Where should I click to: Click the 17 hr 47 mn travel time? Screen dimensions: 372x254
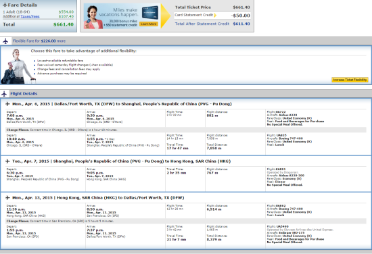177,149
